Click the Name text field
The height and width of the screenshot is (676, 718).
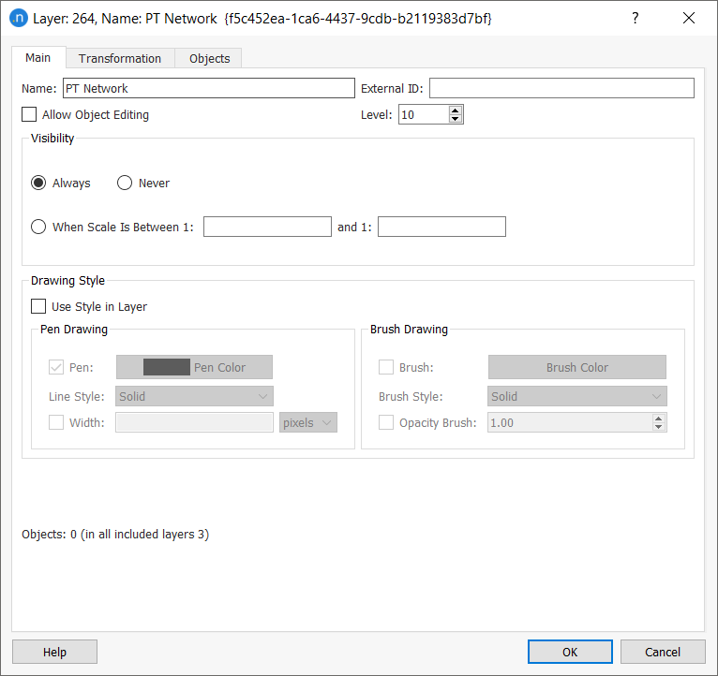[208, 88]
